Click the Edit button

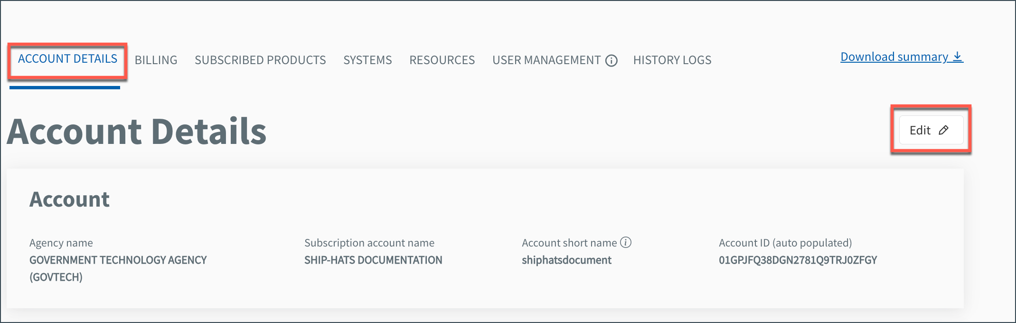[931, 130]
